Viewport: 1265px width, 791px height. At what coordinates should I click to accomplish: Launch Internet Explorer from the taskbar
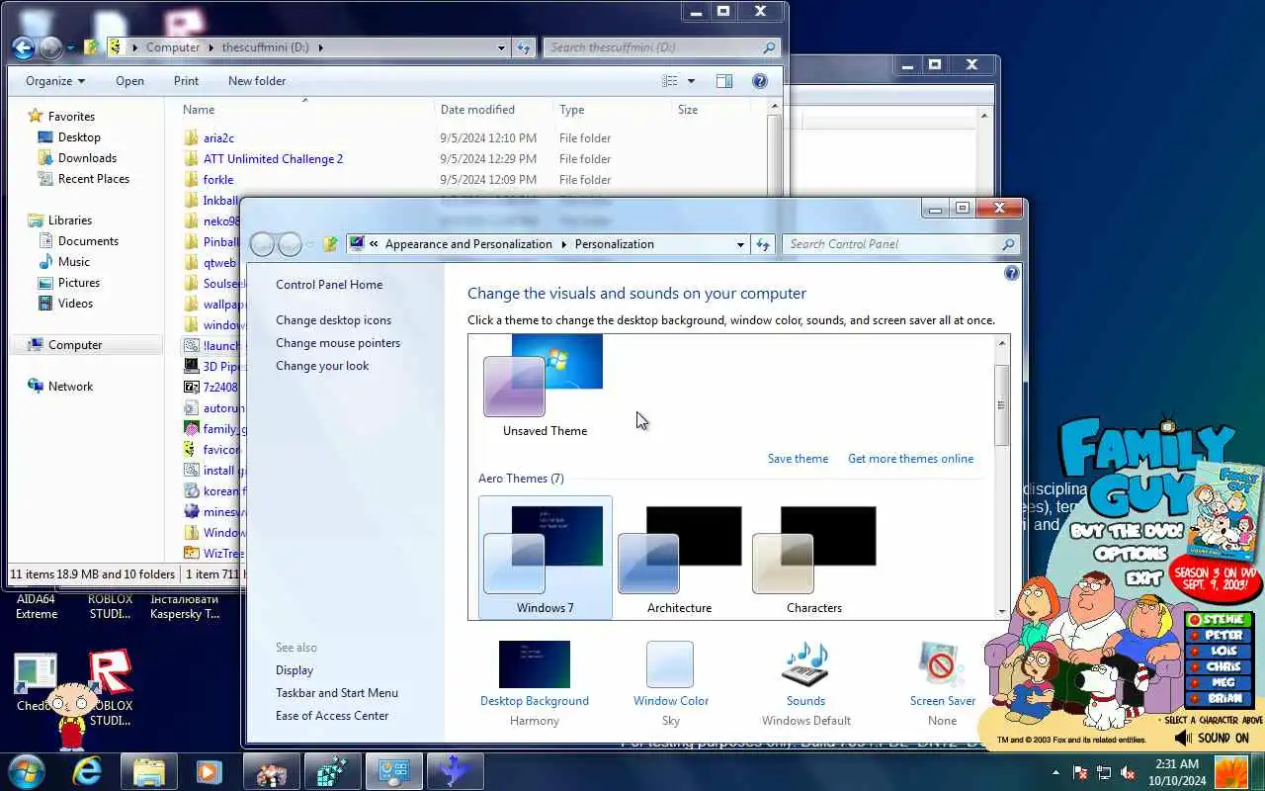(x=87, y=771)
